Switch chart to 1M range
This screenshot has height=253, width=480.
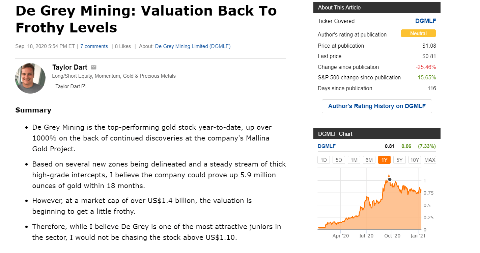pyautogui.click(x=354, y=160)
